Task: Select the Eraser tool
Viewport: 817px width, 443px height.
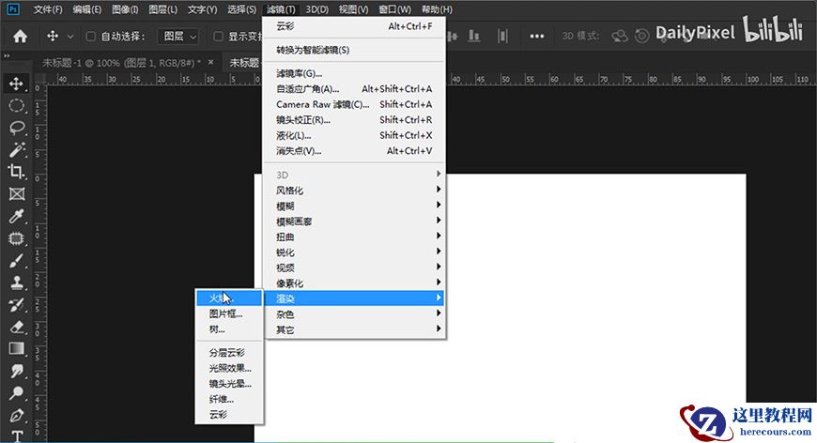Action: [x=16, y=327]
